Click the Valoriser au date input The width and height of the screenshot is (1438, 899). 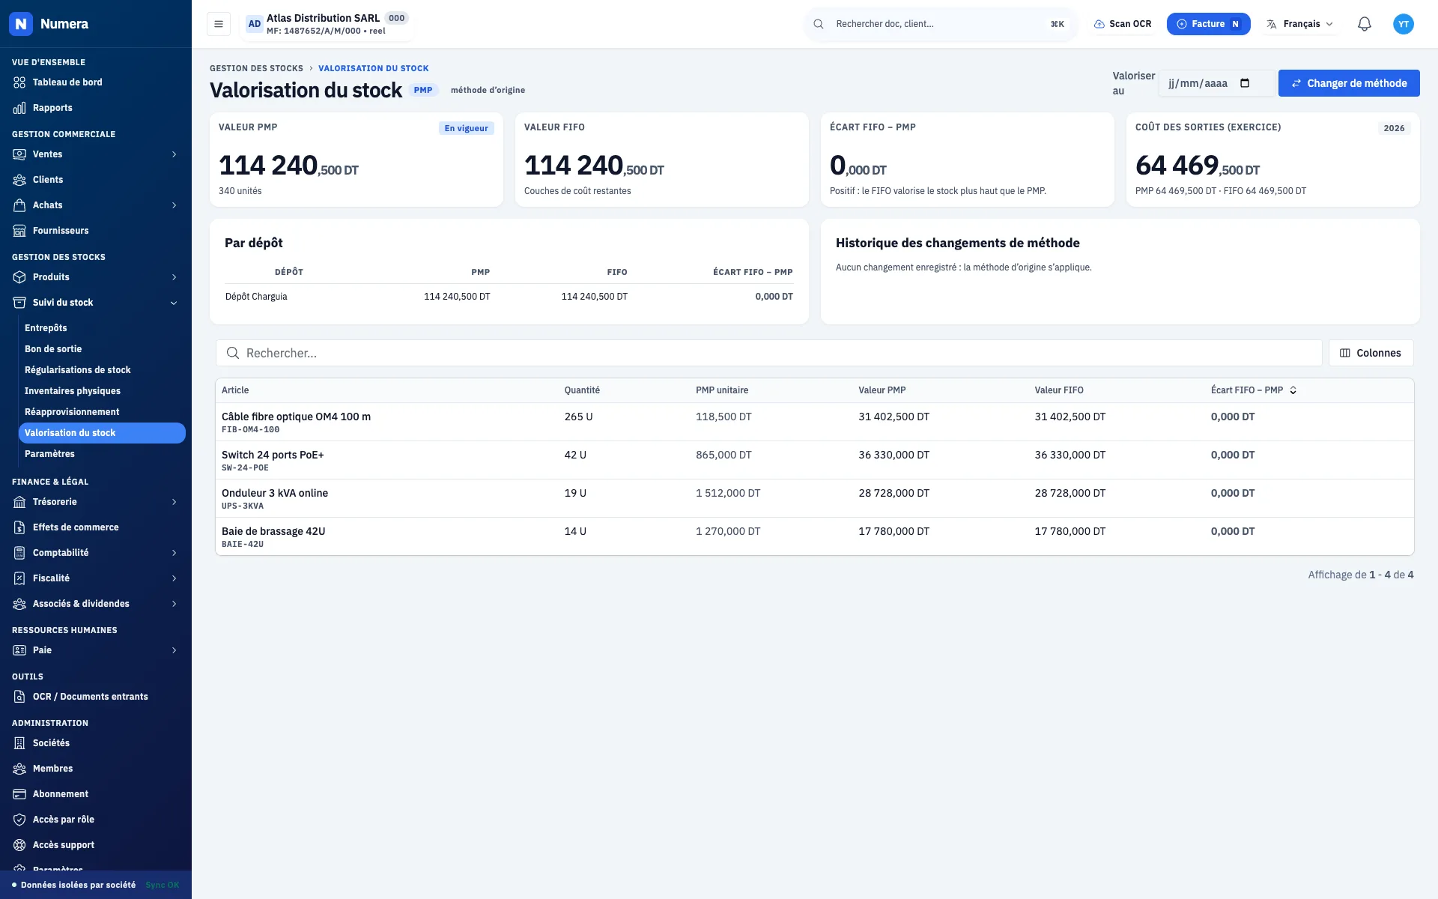click(x=1216, y=83)
